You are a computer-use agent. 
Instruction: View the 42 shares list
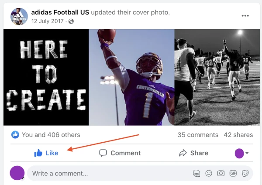tap(238, 135)
